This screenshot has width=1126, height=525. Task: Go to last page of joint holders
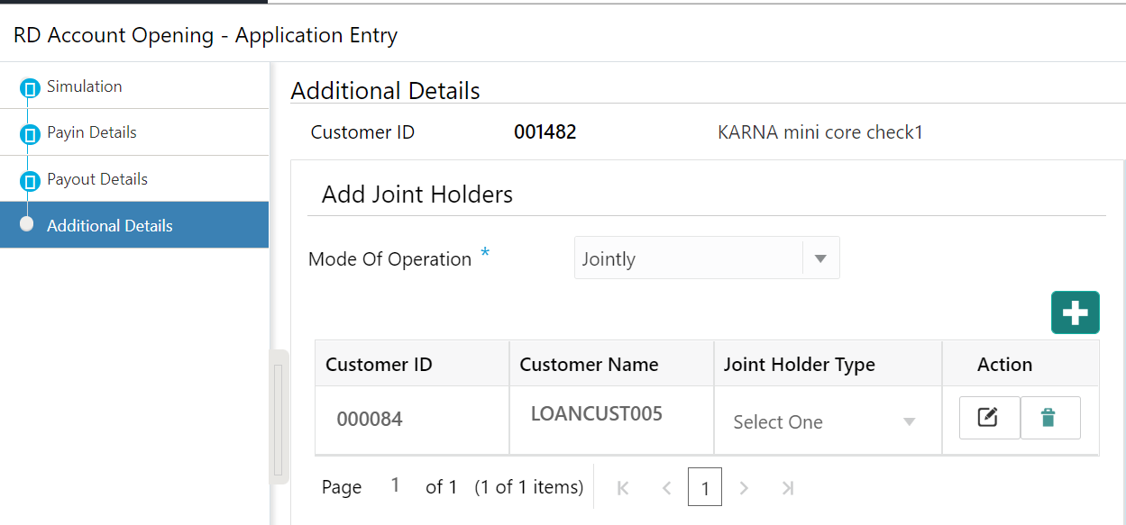coord(787,488)
